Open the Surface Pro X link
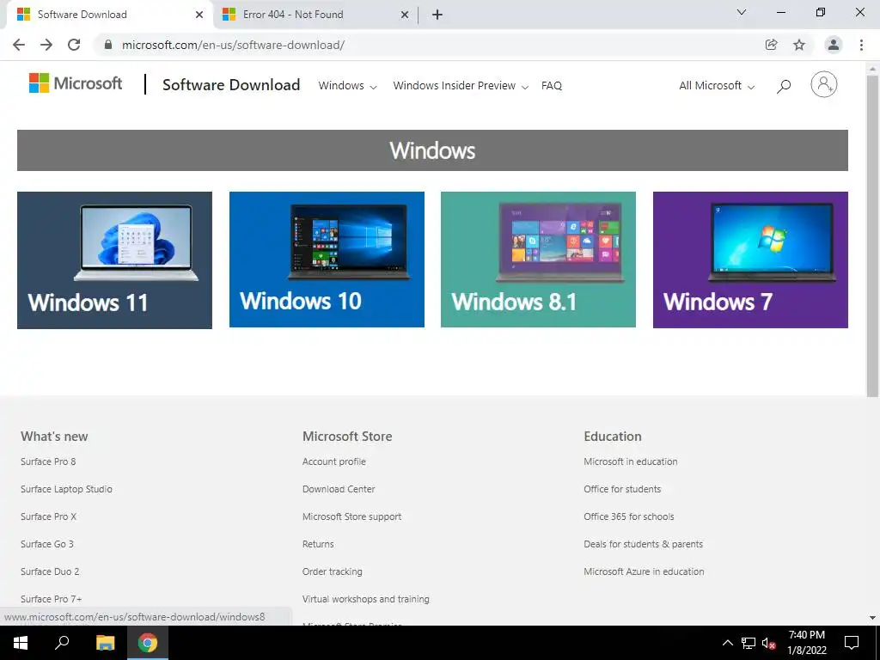This screenshot has width=880, height=660. click(x=48, y=516)
